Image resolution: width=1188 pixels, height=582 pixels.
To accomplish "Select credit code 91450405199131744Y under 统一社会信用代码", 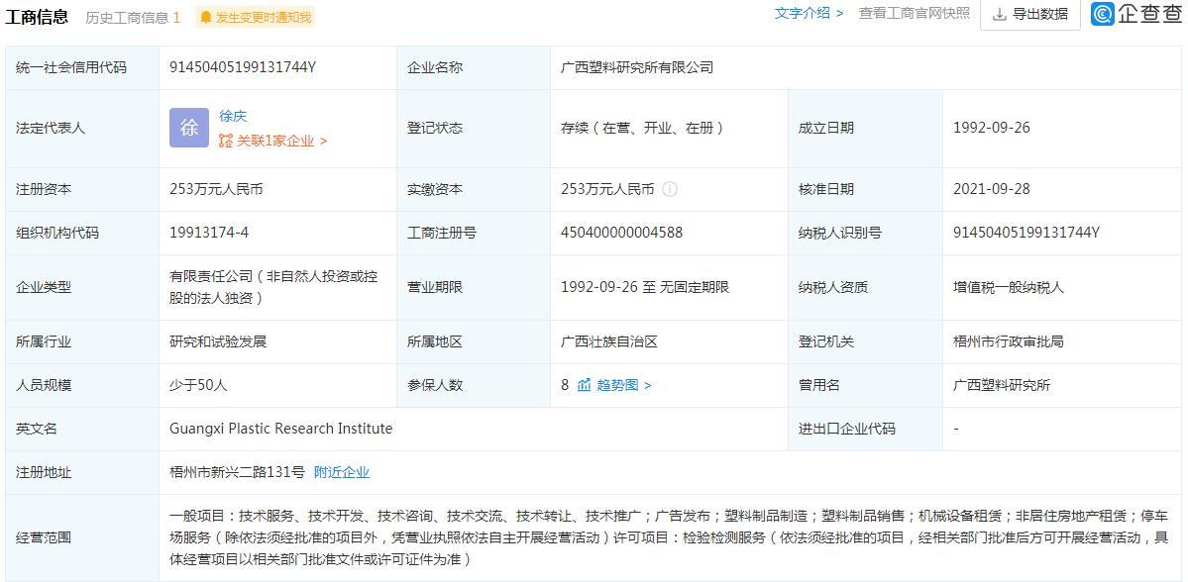I will [243, 67].
